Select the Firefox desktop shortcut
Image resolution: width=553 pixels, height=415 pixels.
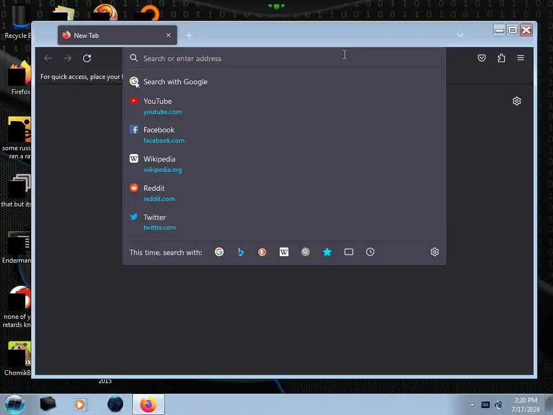(x=21, y=78)
